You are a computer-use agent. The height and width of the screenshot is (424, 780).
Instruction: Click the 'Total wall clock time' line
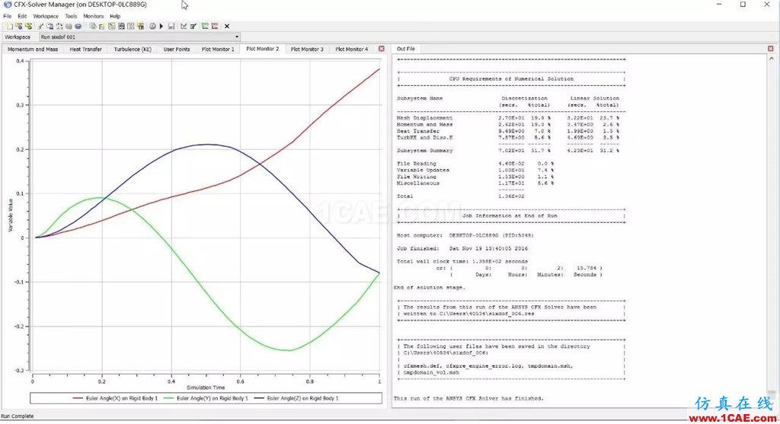(x=462, y=261)
